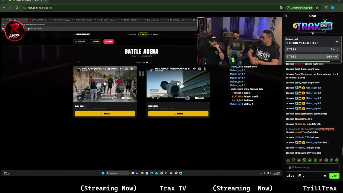
Task: Click WINNER button under Goku 8010
Action: pos(105,114)
